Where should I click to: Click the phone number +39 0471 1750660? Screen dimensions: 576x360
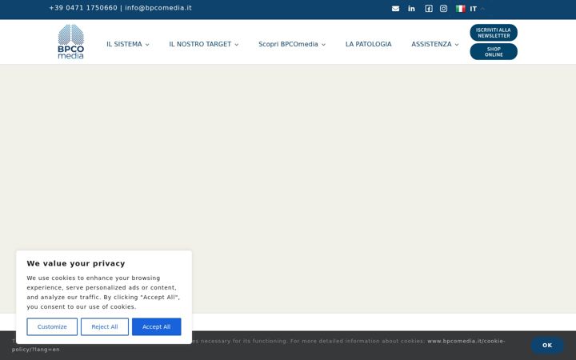pos(83,8)
